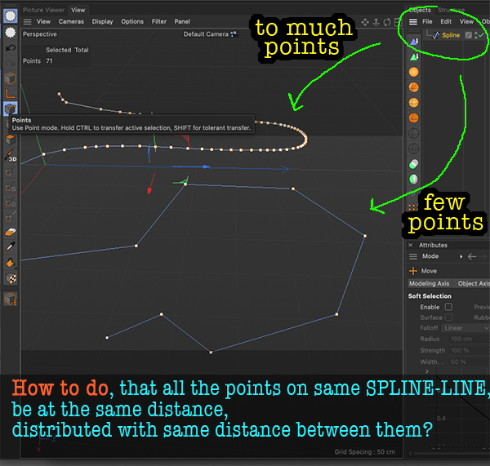Open the Objects manager View menu

[466, 21]
